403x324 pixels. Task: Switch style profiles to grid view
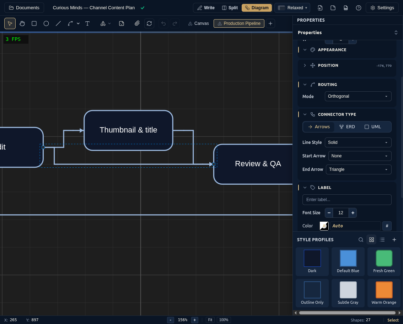click(x=371, y=240)
